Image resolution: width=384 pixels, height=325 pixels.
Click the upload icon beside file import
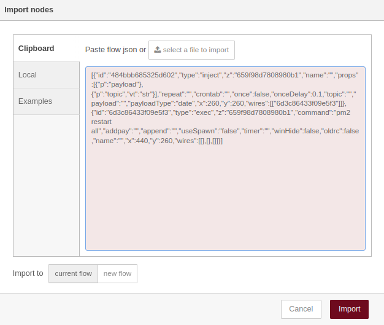[x=158, y=50]
